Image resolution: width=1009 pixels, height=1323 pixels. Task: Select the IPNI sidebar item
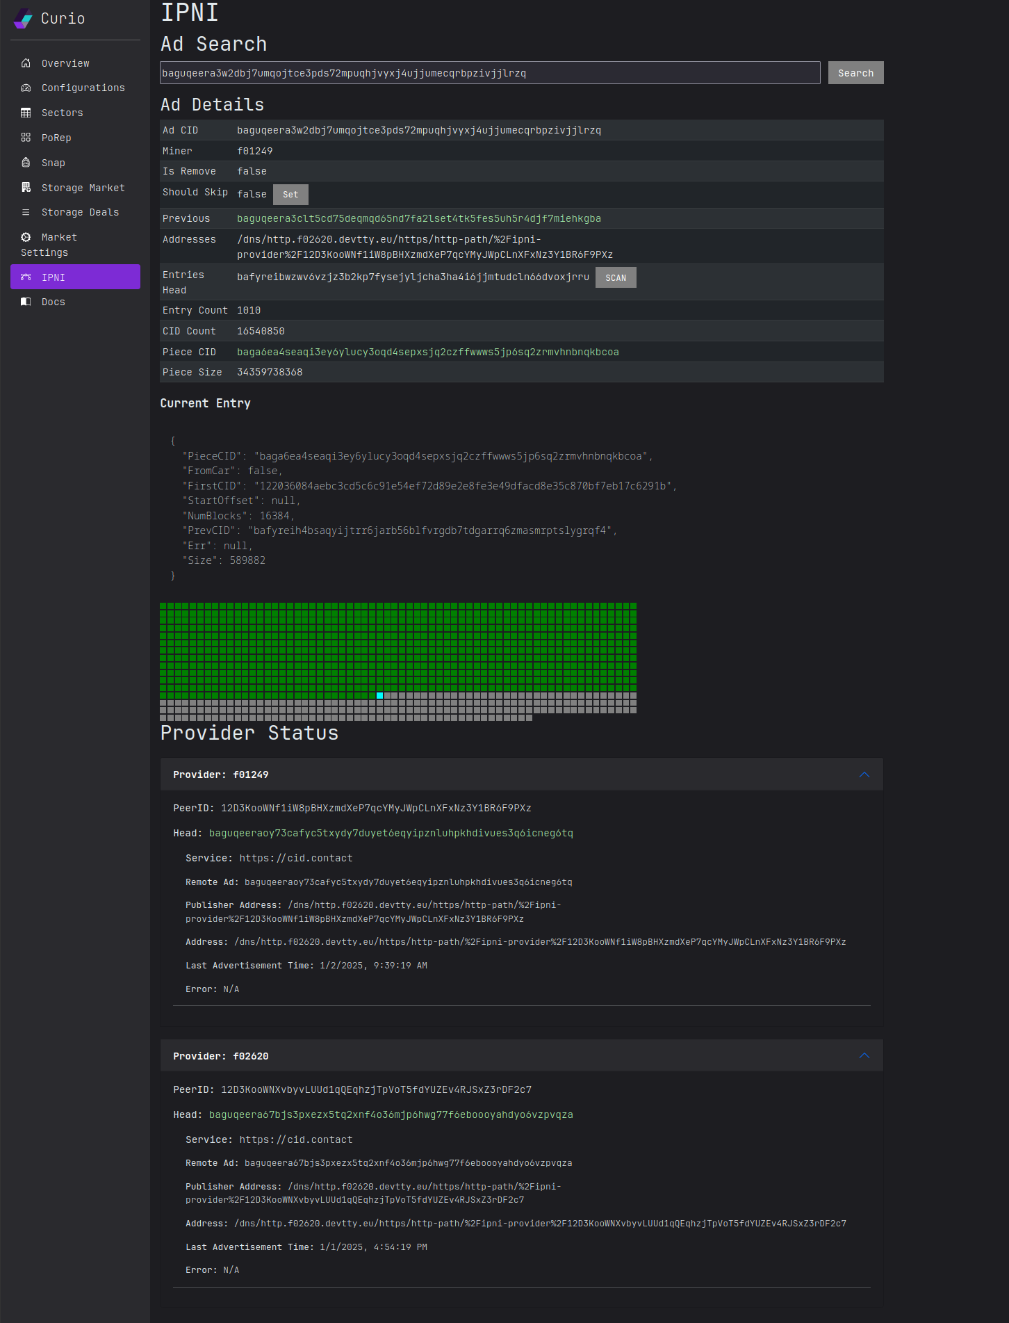pyautogui.click(x=75, y=277)
